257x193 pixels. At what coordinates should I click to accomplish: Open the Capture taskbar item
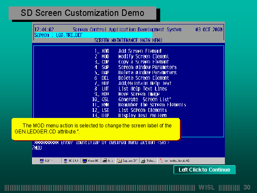127,161
